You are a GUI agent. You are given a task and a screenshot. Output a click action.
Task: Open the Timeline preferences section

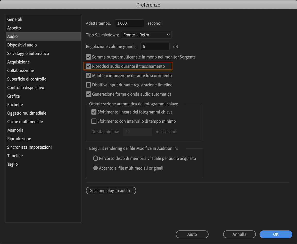point(15,156)
